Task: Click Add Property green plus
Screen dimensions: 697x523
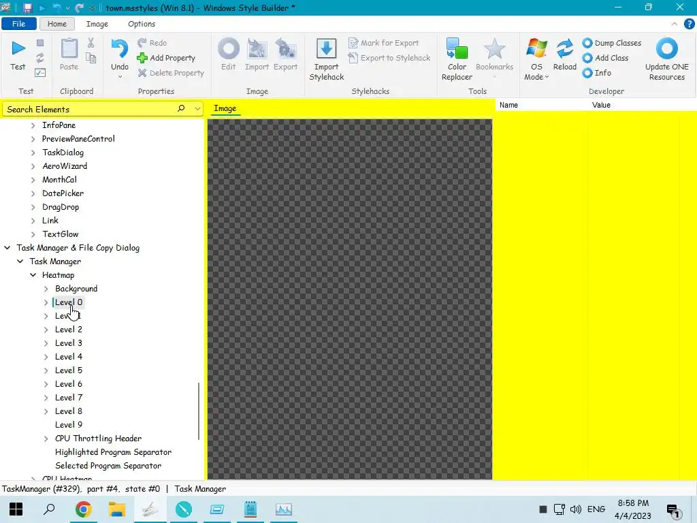Action: click(x=166, y=58)
